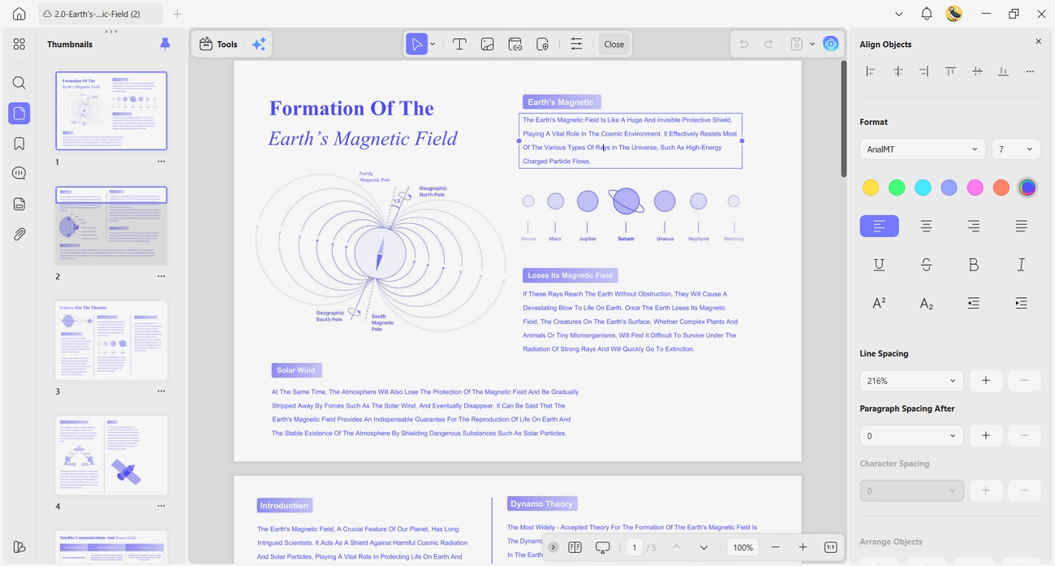The width and height of the screenshot is (1055, 566).
Task: Click the AI assistant sparkle icon
Action: click(259, 45)
